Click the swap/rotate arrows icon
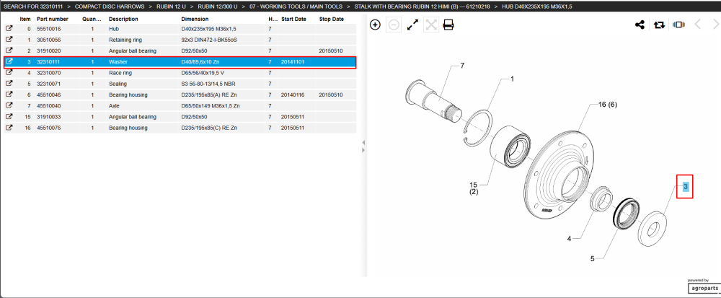This screenshot has width=721, height=298. 660,25
